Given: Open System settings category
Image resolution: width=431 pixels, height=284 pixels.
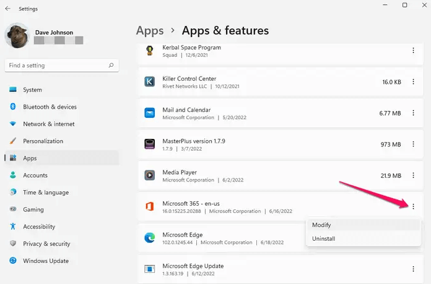Looking at the screenshot, I should click(x=61, y=90).
